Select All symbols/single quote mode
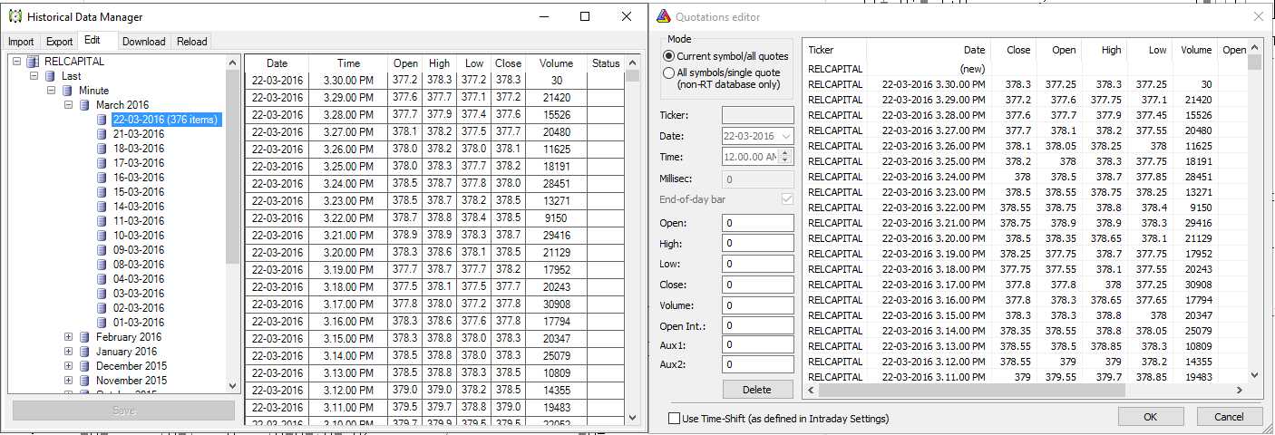The height and width of the screenshot is (435, 1275). pos(669,72)
